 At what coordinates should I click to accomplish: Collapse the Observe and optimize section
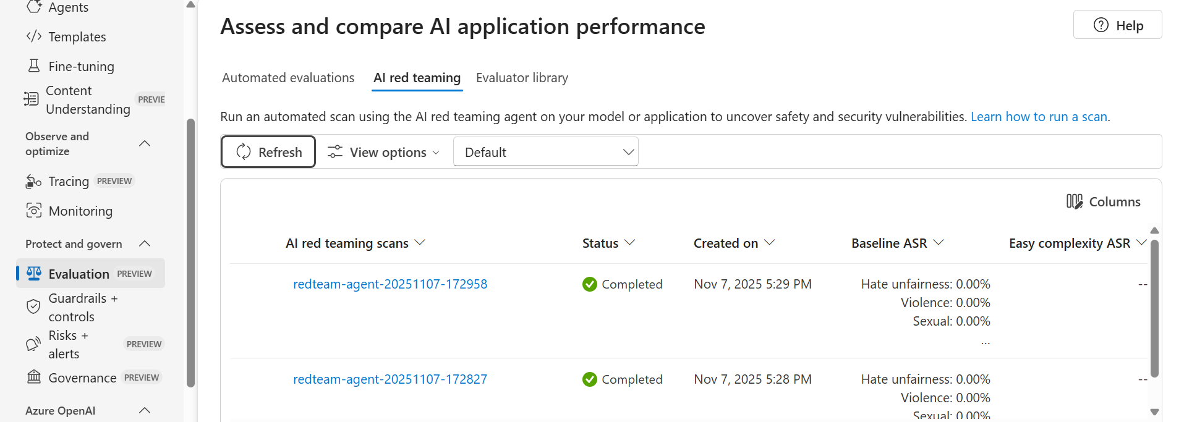tap(145, 143)
